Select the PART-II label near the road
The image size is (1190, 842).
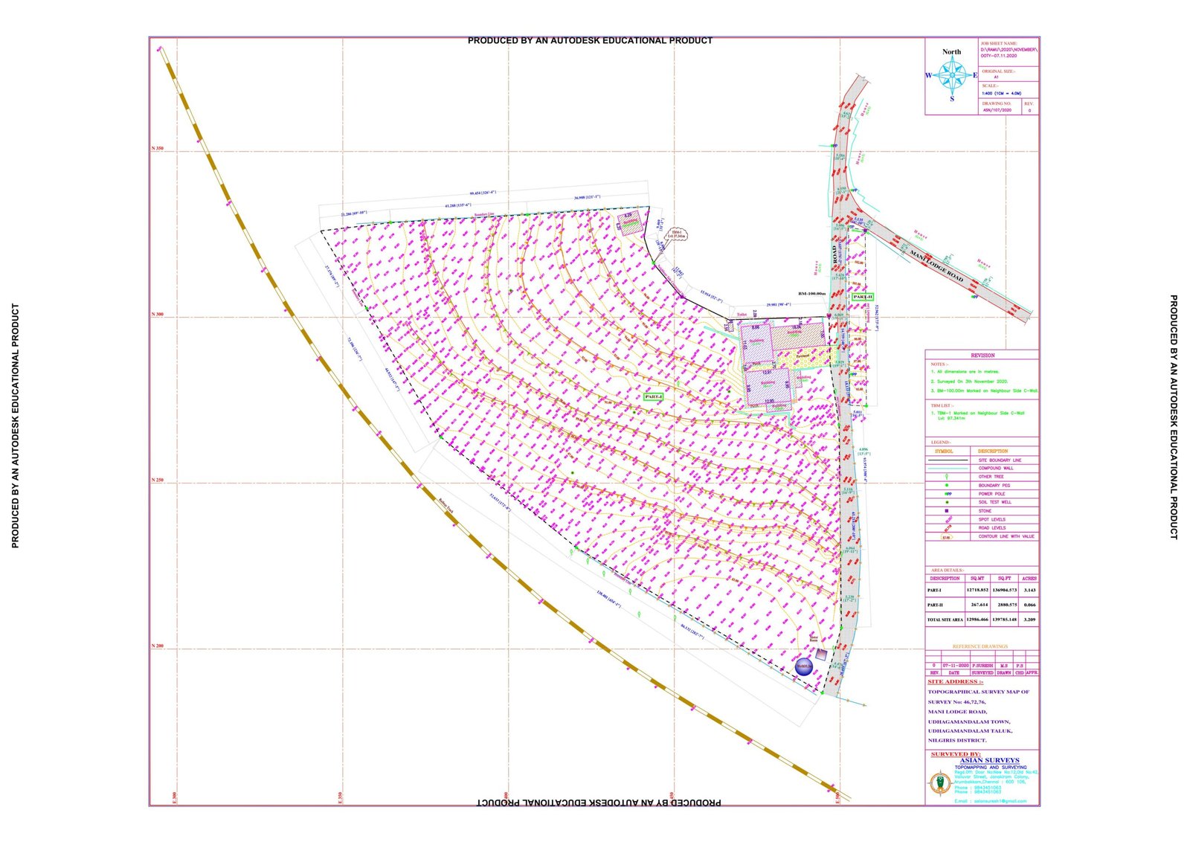[x=862, y=297]
